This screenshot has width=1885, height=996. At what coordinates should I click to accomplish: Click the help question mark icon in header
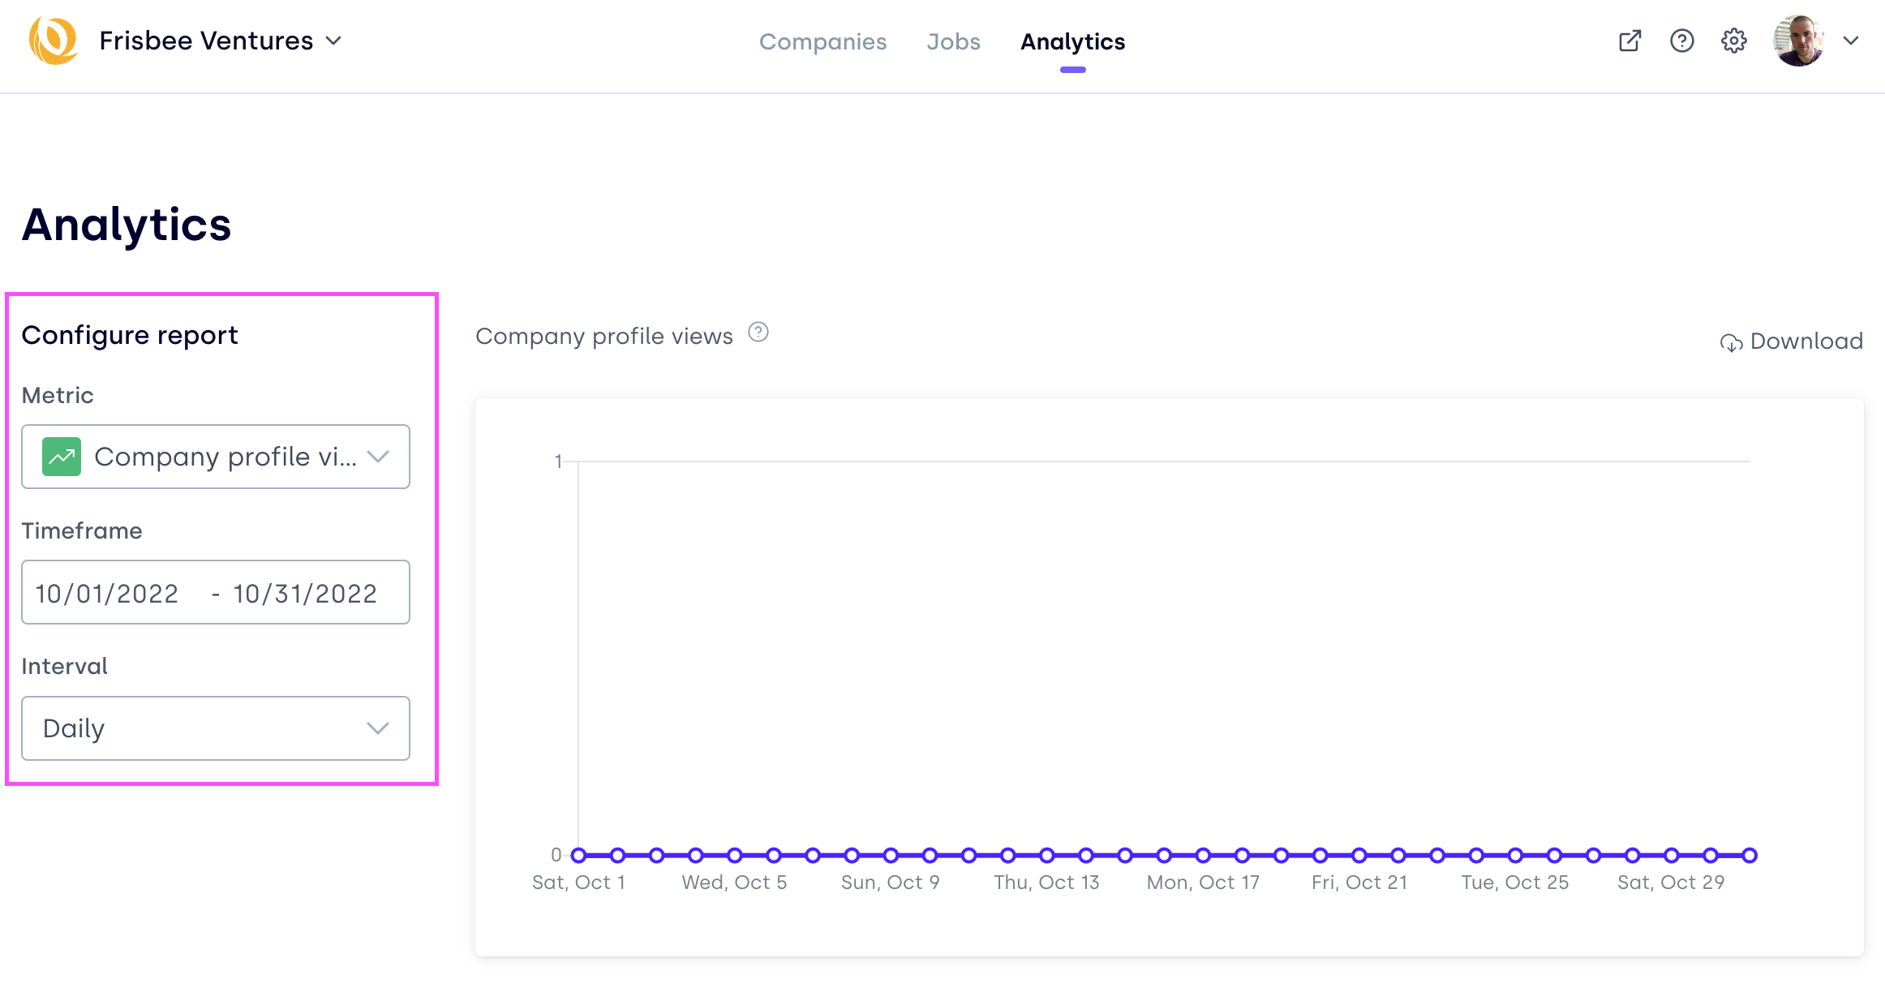click(x=1681, y=41)
